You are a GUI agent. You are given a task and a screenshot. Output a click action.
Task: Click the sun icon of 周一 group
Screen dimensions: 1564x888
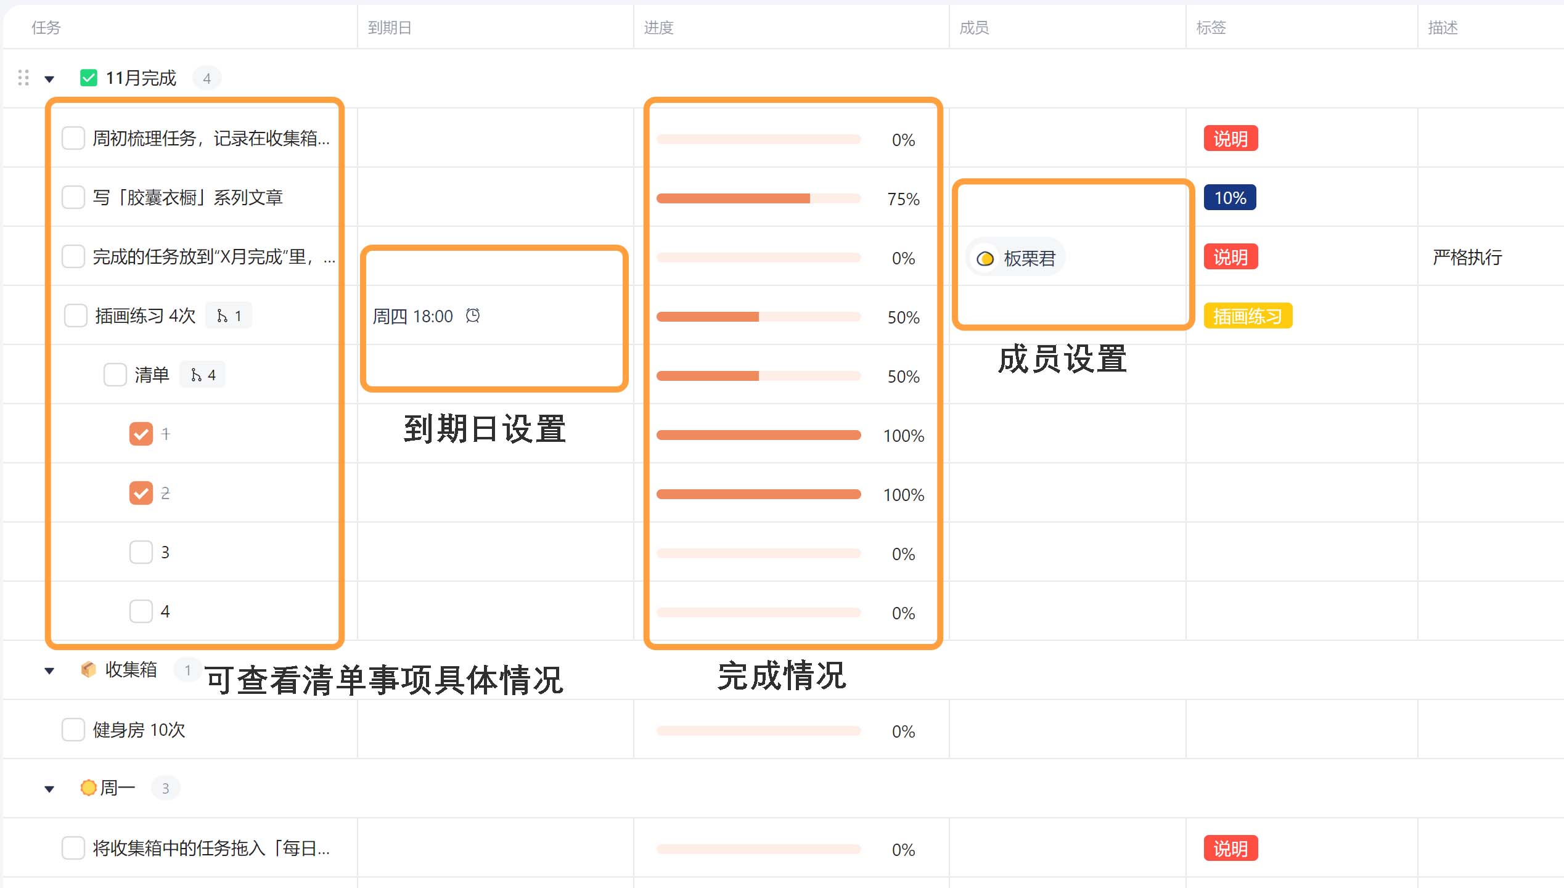pyautogui.click(x=88, y=788)
